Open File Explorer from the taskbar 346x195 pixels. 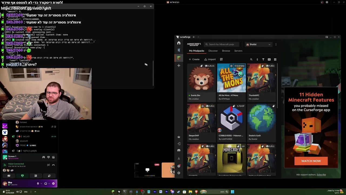point(190,192)
